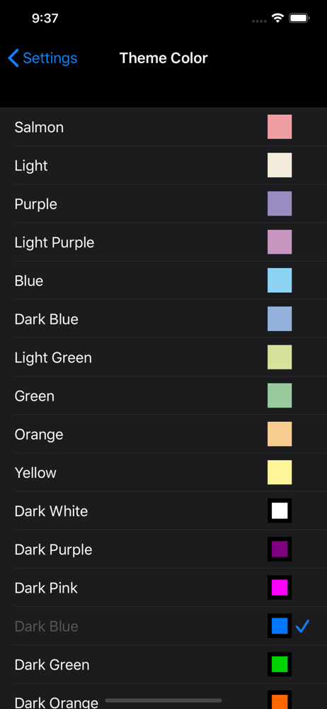This screenshot has height=709, width=327.
Task: Choose the Dark White theme
Action: coord(163,511)
